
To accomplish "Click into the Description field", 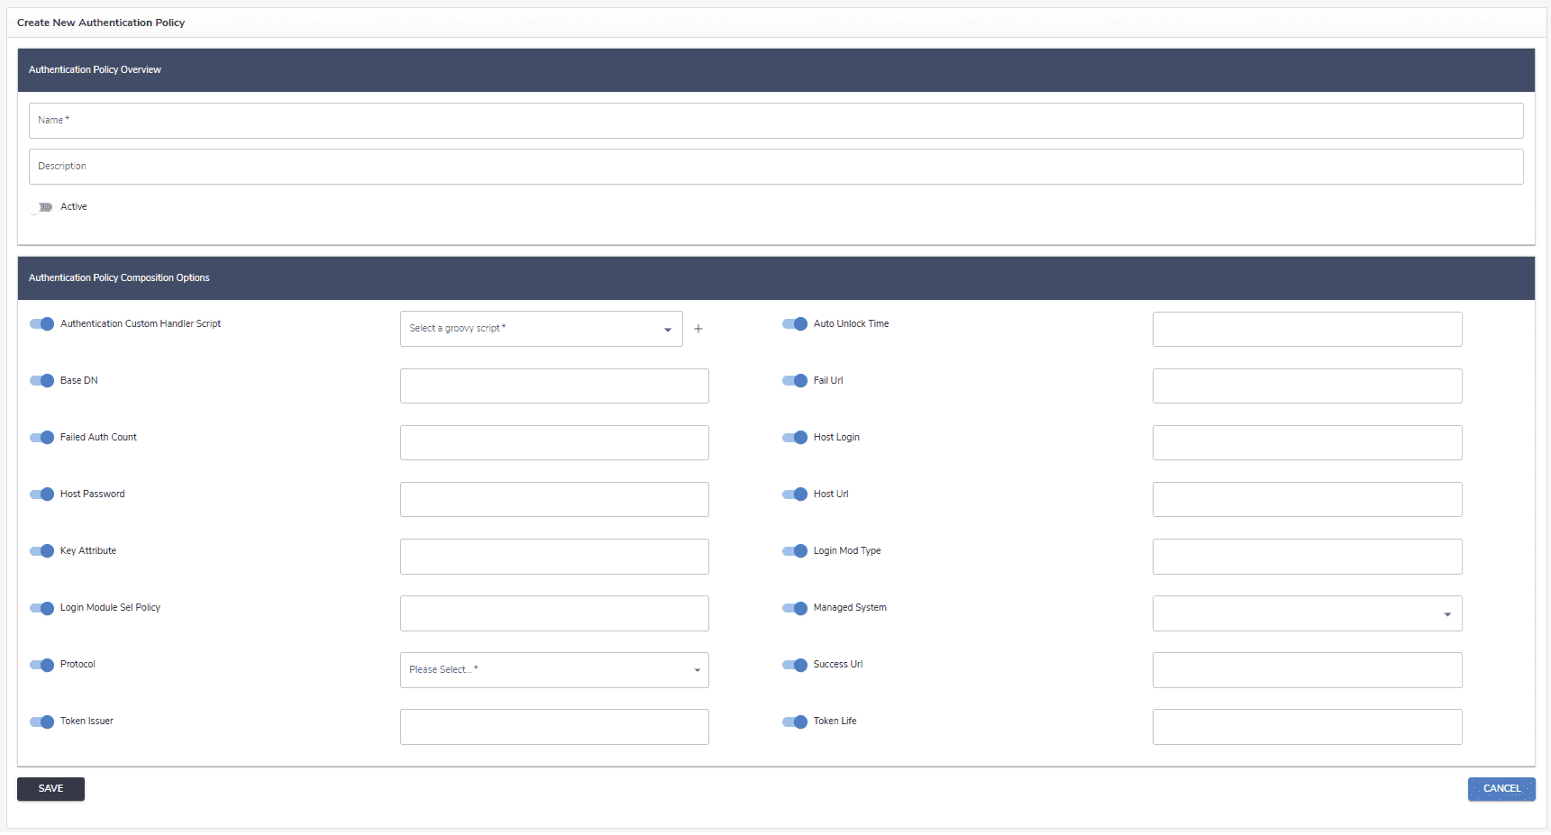I will (775, 167).
